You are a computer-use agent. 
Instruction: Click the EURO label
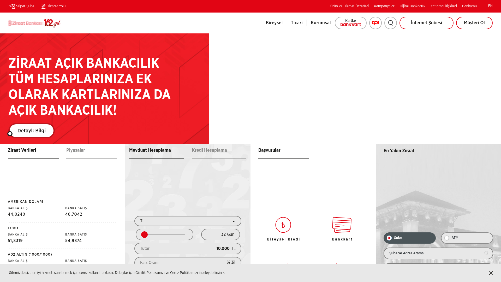(13, 228)
